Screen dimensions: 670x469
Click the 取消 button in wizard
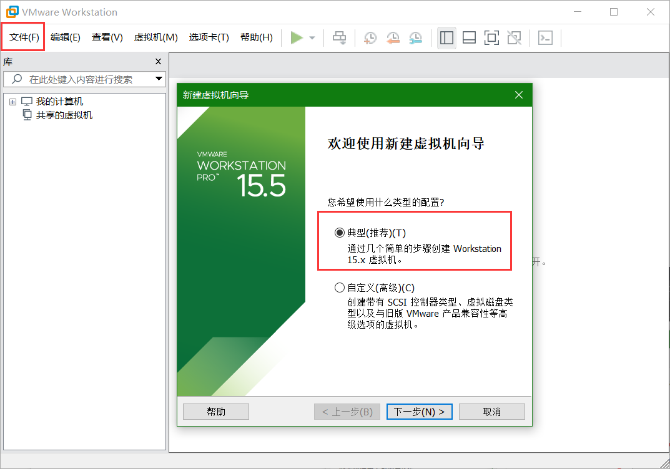click(x=492, y=412)
